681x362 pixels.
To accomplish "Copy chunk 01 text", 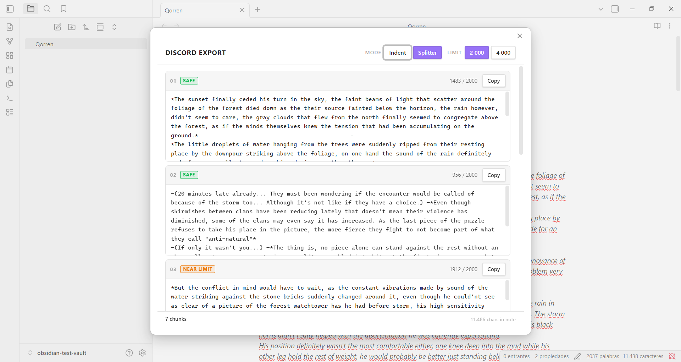I will [493, 81].
